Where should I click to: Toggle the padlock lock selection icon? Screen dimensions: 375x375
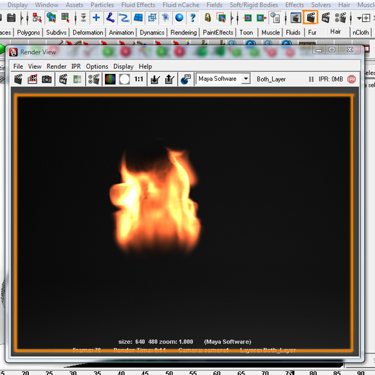[x=208, y=18]
